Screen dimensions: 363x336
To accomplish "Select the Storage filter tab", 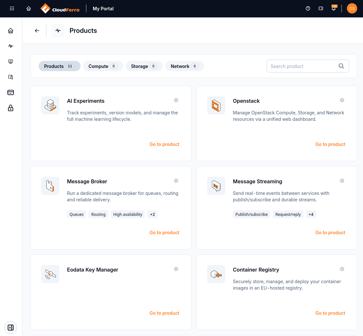I will coord(144,66).
